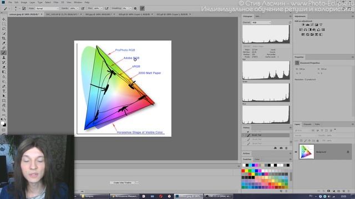Open the layer blend mode dropdown
Viewport: 355px width, 199px height.
point(305,135)
